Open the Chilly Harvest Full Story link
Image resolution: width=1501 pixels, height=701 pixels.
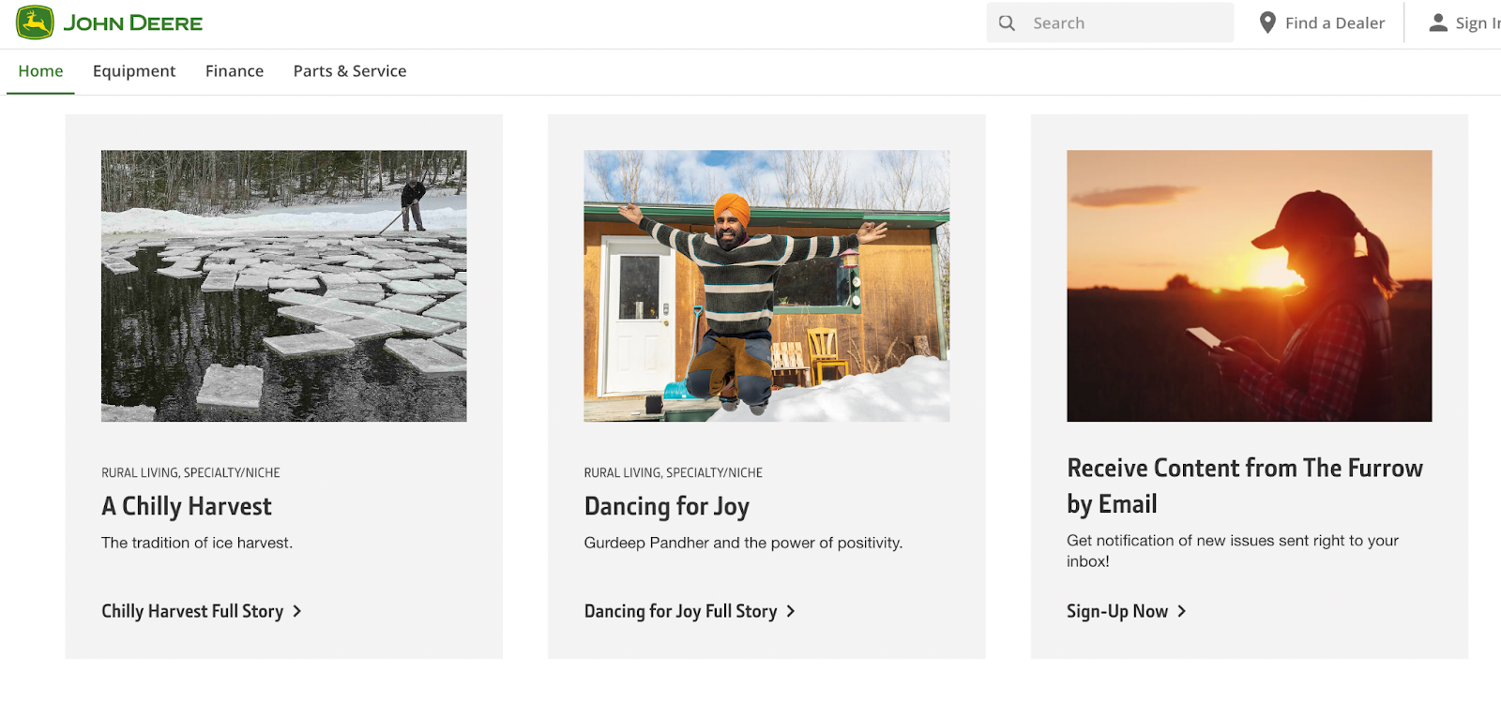[x=192, y=611]
